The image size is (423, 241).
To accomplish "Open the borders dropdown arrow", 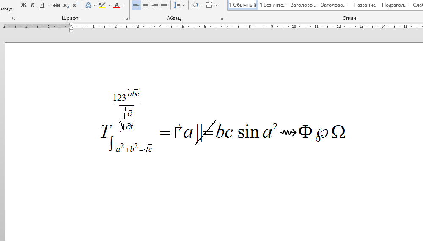I will (217, 5).
